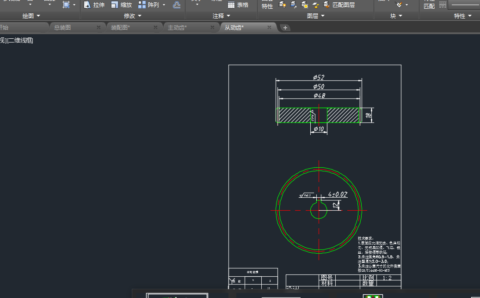Image resolution: width=480 pixels, height=298 pixels.
Task: Click the Array (阵列) tool icon
Action: (x=142, y=5)
